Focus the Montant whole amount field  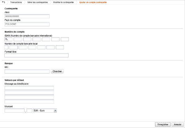coord(15,111)
